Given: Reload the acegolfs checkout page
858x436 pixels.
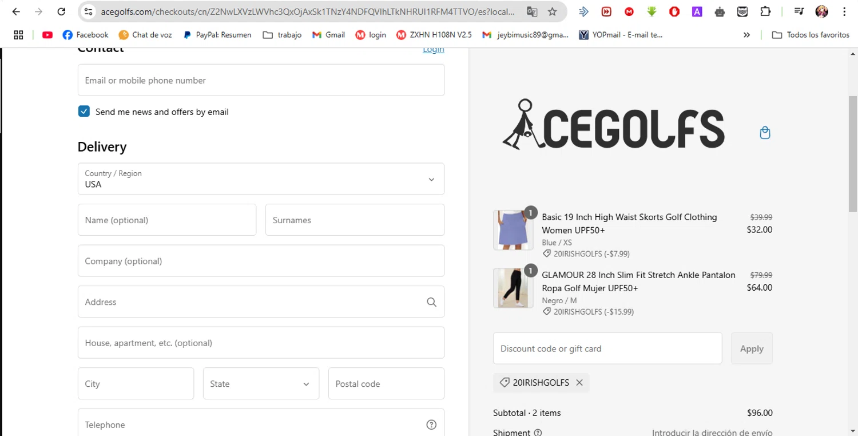Looking at the screenshot, I should pyautogui.click(x=61, y=11).
